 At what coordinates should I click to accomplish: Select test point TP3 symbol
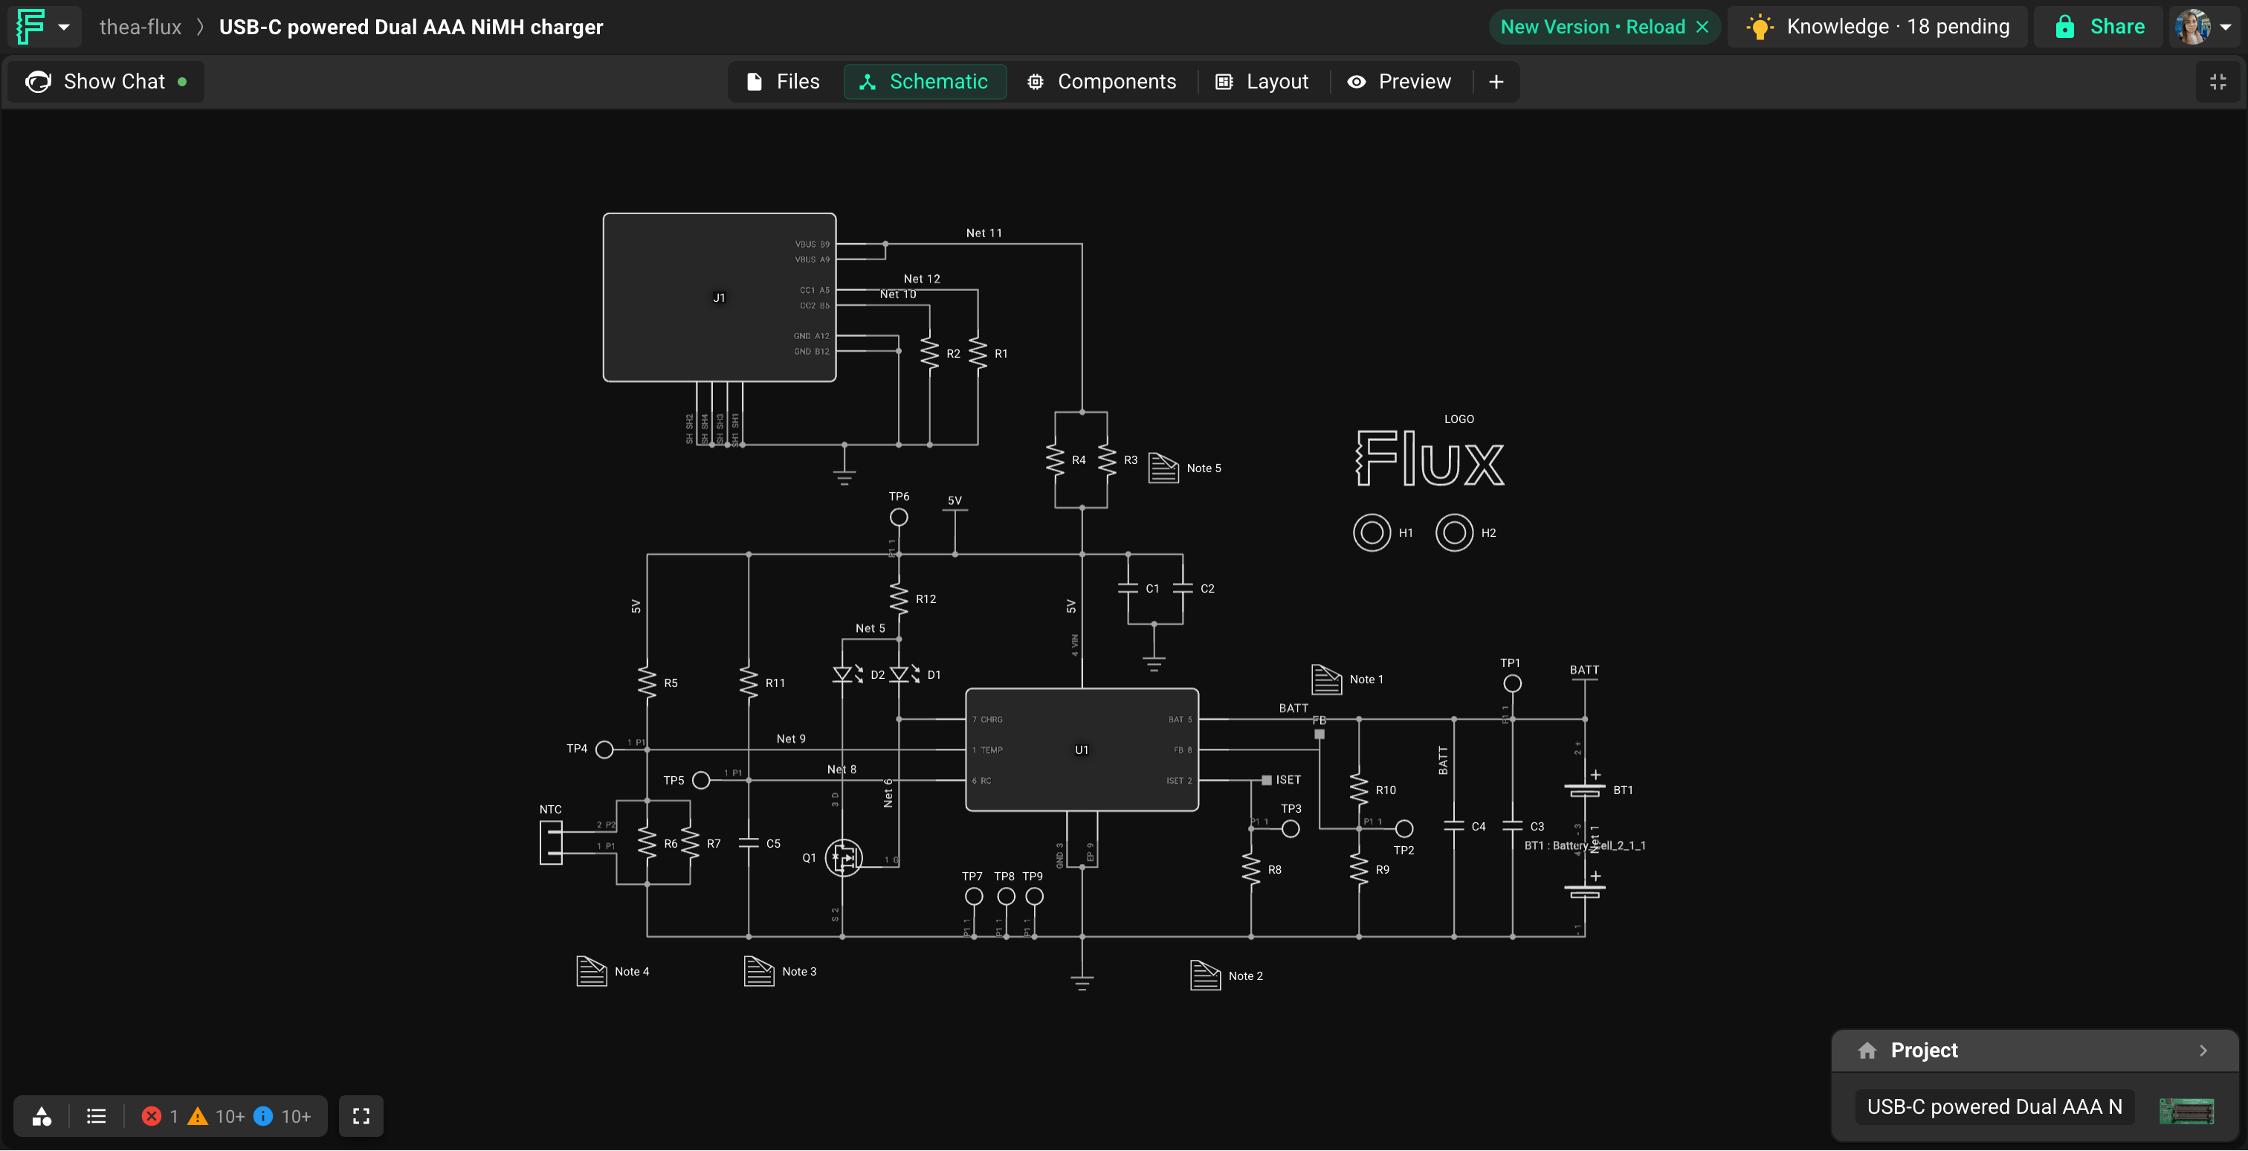(x=1291, y=829)
